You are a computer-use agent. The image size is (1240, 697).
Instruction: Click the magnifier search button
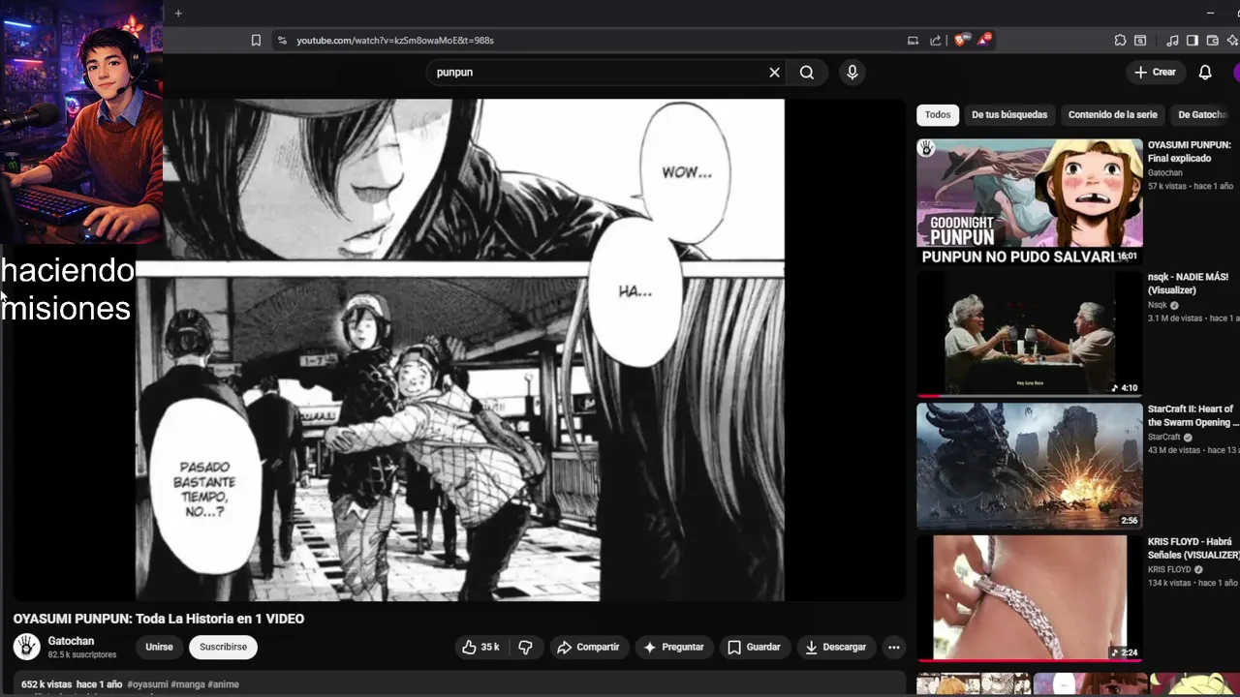pos(807,73)
